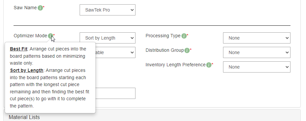The image size is (306, 121).
Task: Open the Inventory Length Preference dropdown
Action: click(x=257, y=67)
